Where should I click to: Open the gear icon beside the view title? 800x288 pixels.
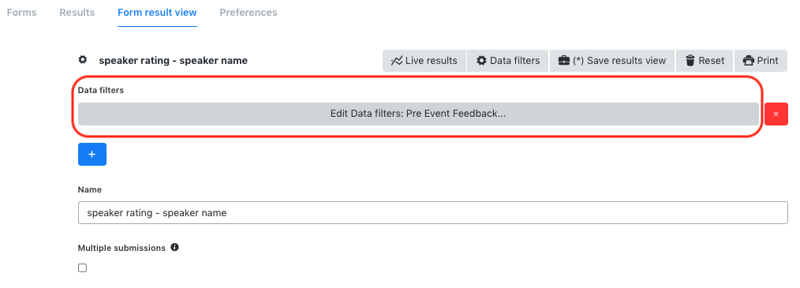coord(83,60)
